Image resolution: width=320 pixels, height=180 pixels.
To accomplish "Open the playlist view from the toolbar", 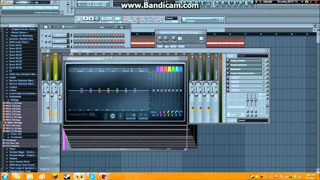I will click(x=185, y=3).
